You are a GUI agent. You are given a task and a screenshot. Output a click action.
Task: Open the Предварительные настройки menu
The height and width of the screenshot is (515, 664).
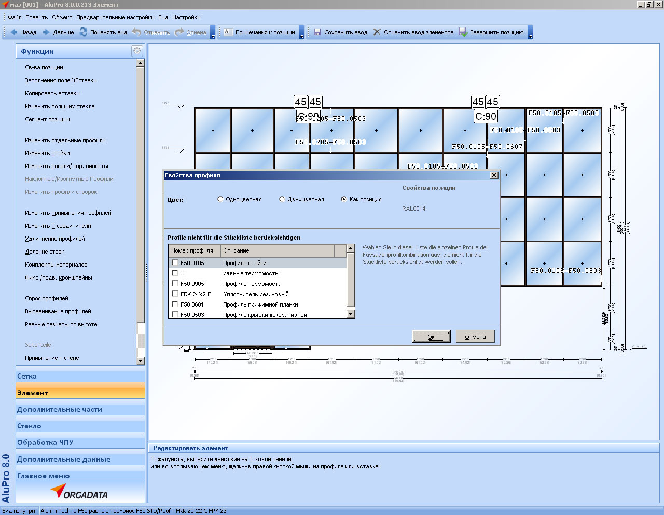115,17
